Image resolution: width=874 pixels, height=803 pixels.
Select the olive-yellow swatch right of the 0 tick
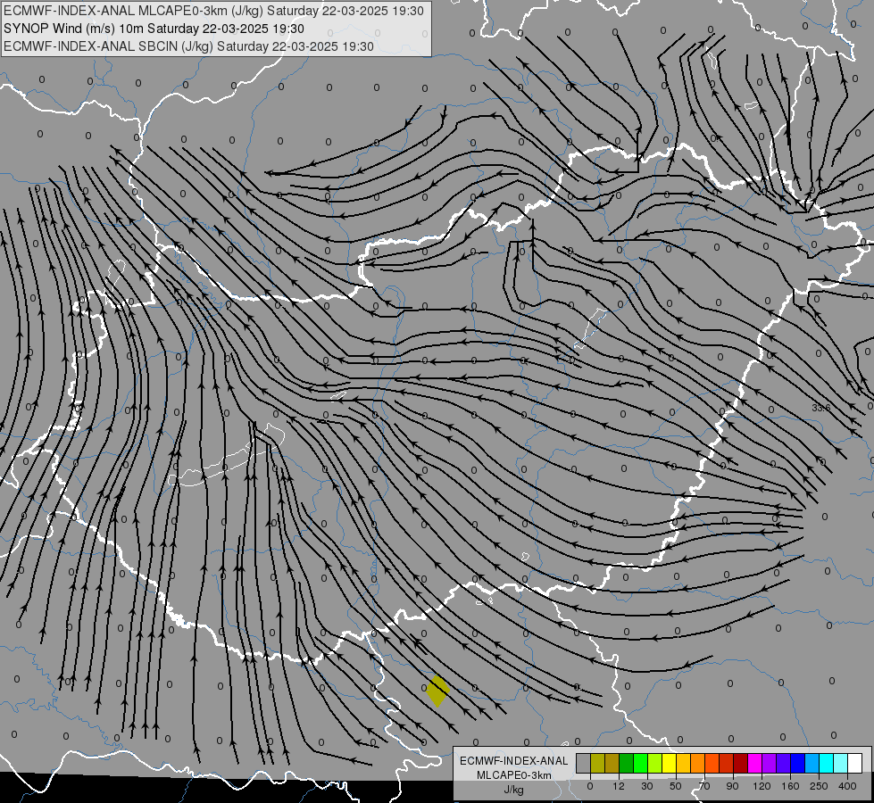597,763
